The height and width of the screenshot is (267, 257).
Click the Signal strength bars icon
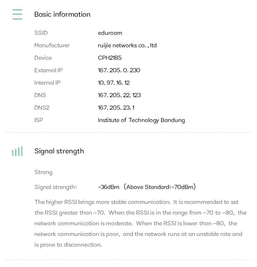coord(17,151)
